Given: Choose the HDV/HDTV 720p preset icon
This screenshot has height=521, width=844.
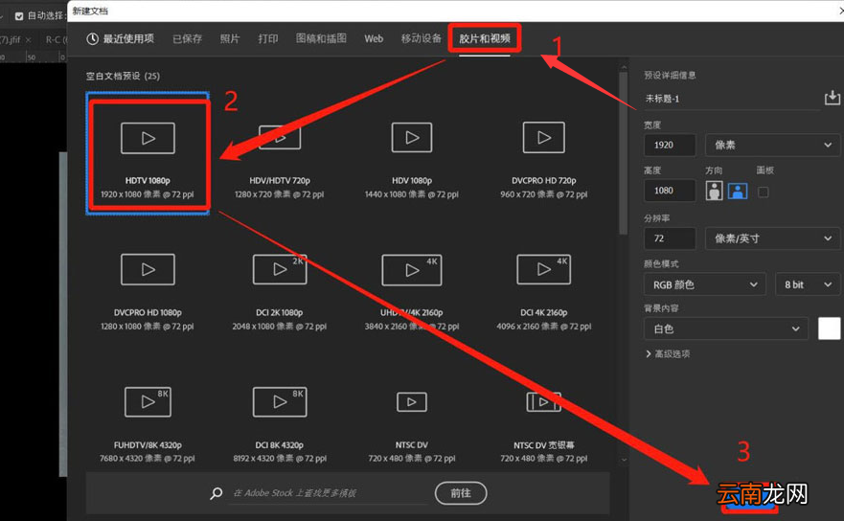Looking at the screenshot, I should [x=280, y=137].
